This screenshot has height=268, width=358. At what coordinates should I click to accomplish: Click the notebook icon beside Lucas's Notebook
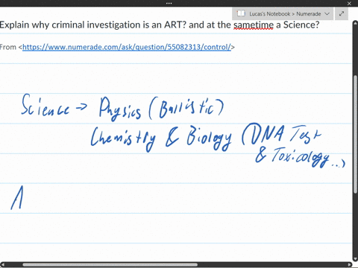[x=241, y=13]
